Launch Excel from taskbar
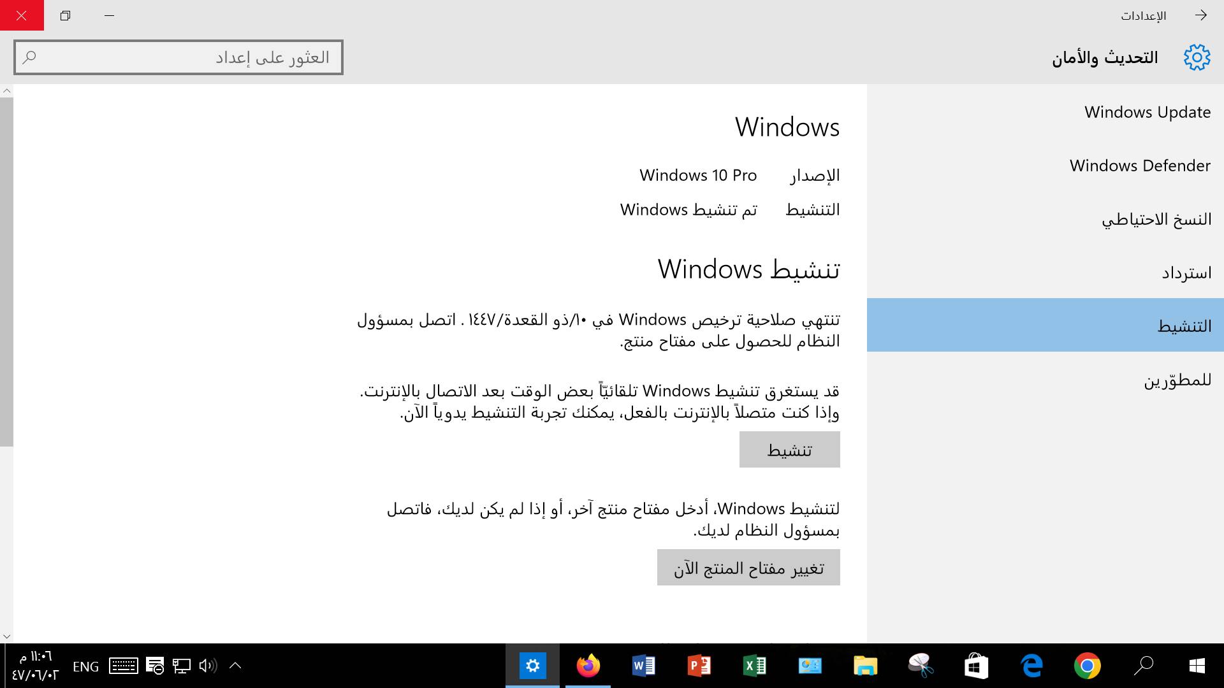This screenshot has height=688, width=1224. coord(755,666)
